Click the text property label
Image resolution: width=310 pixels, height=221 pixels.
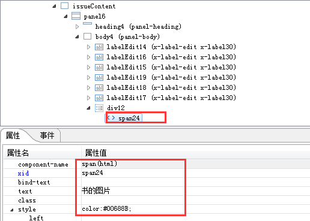click(25, 191)
